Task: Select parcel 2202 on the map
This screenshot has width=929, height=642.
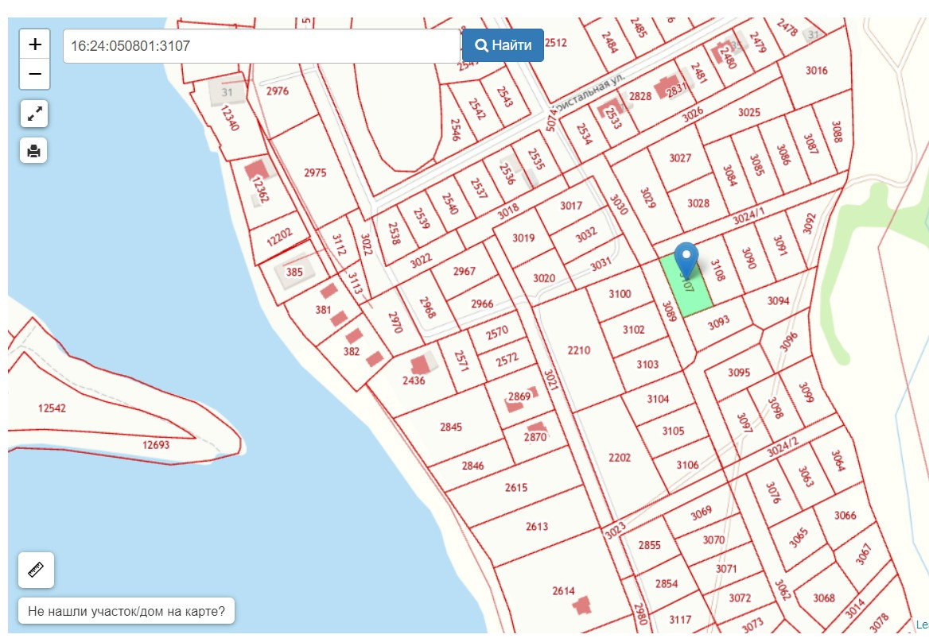Action: tap(619, 458)
